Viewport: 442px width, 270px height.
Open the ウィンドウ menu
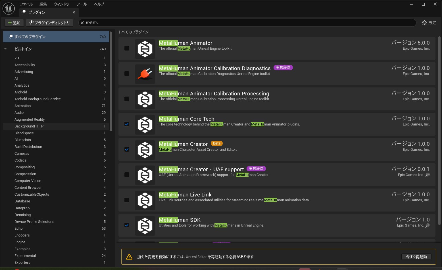pos(62,4)
